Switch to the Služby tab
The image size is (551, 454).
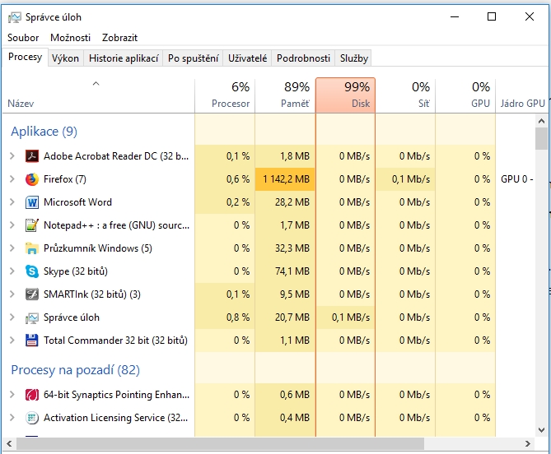click(x=354, y=58)
